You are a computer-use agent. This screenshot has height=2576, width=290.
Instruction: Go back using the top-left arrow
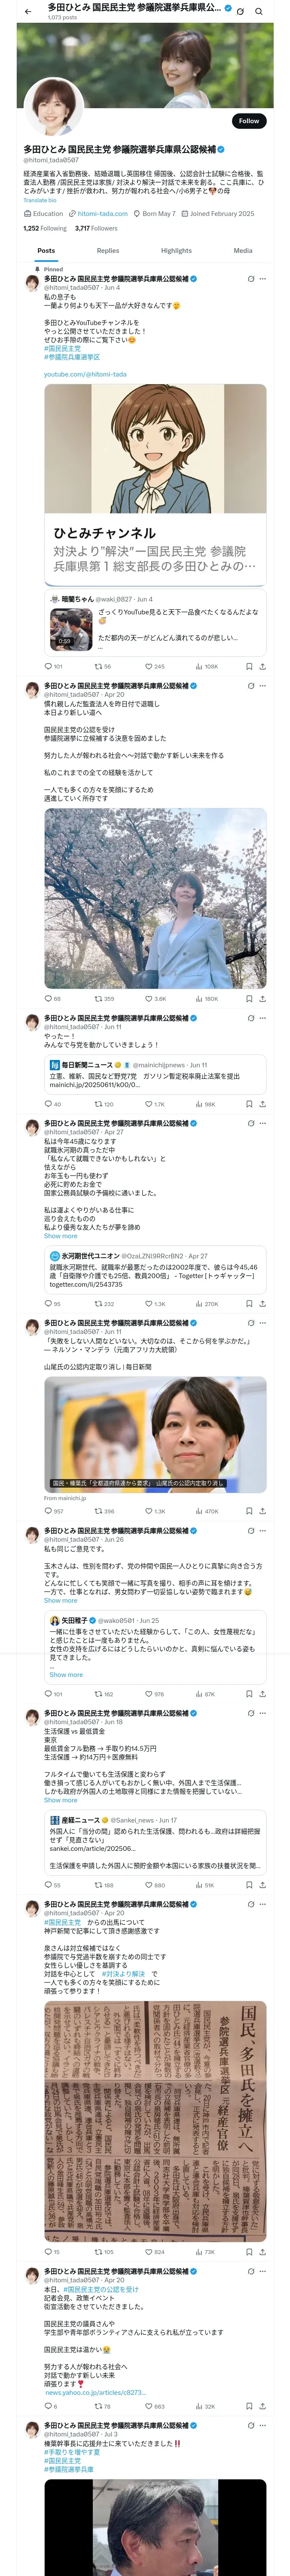(x=28, y=11)
